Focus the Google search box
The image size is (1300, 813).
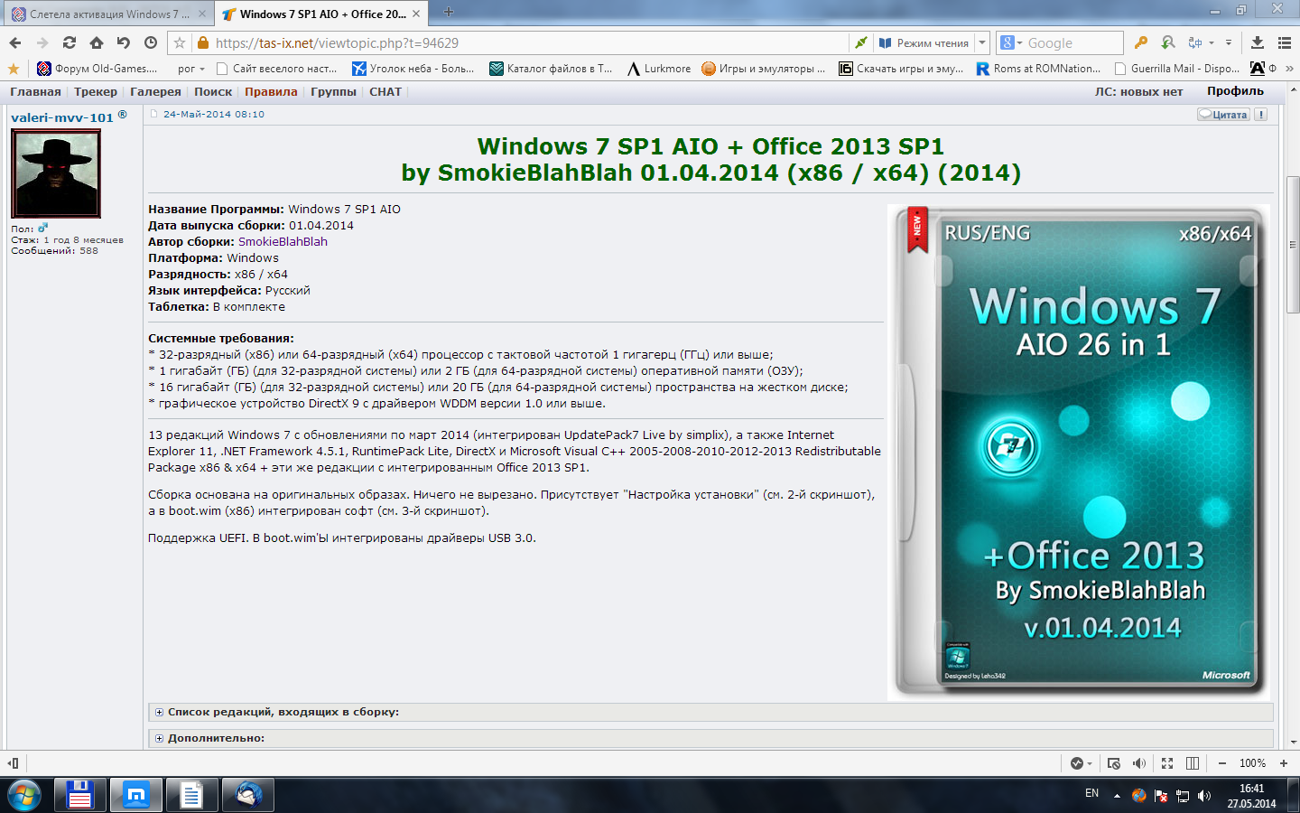(1073, 42)
